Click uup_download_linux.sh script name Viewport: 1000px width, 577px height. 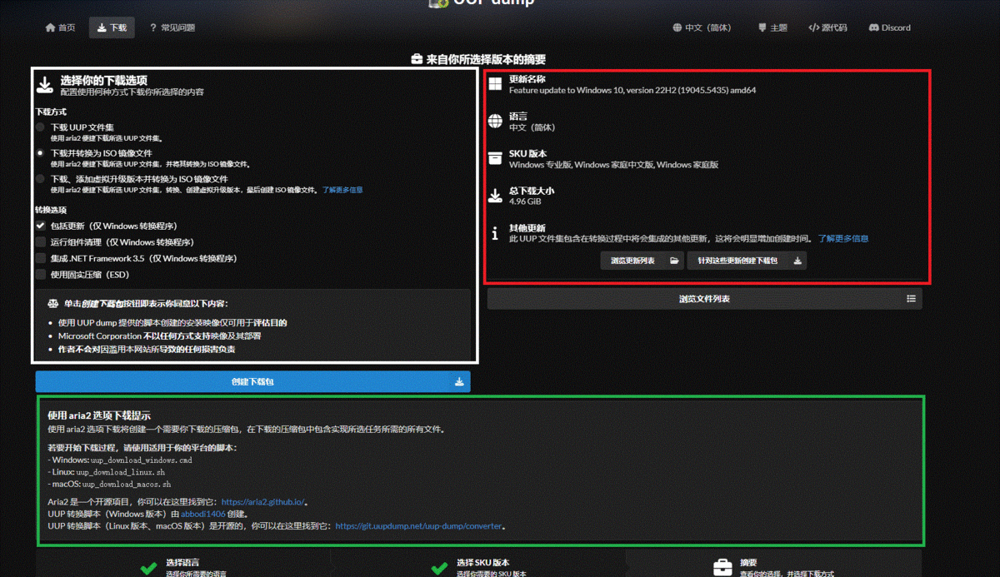pos(121,471)
